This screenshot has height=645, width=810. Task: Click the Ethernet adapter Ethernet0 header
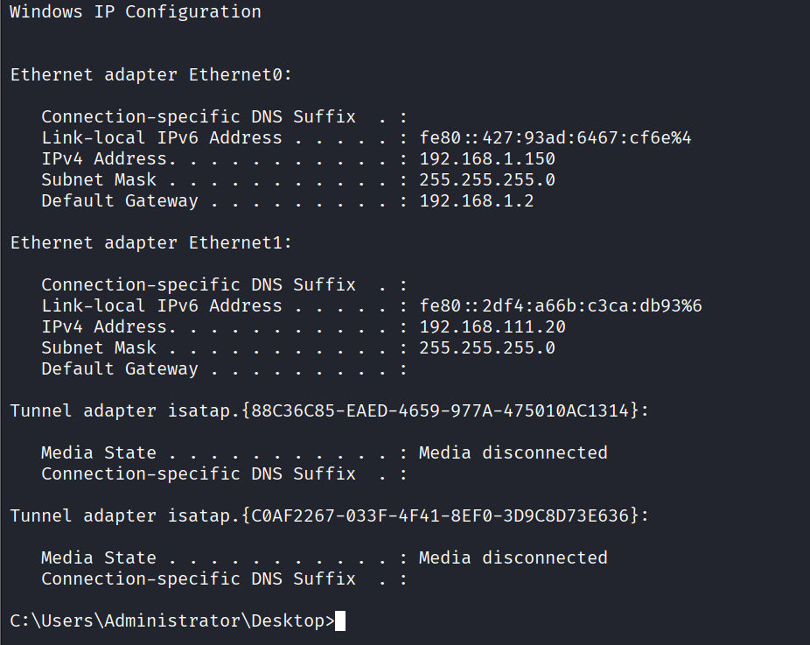pyautogui.click(x=150, y=74)
